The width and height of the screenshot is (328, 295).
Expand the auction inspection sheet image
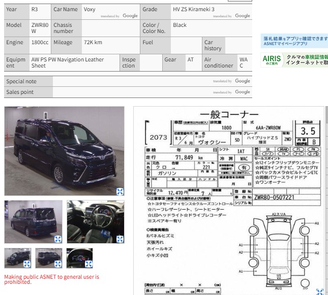tap(320, 291)
